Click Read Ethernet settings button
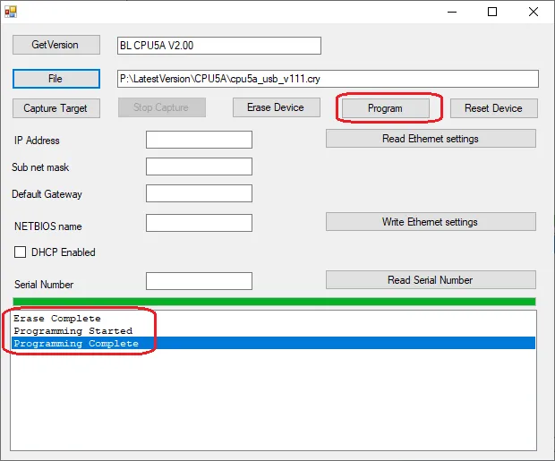This screenshot has height=461, width=555. 431,139
